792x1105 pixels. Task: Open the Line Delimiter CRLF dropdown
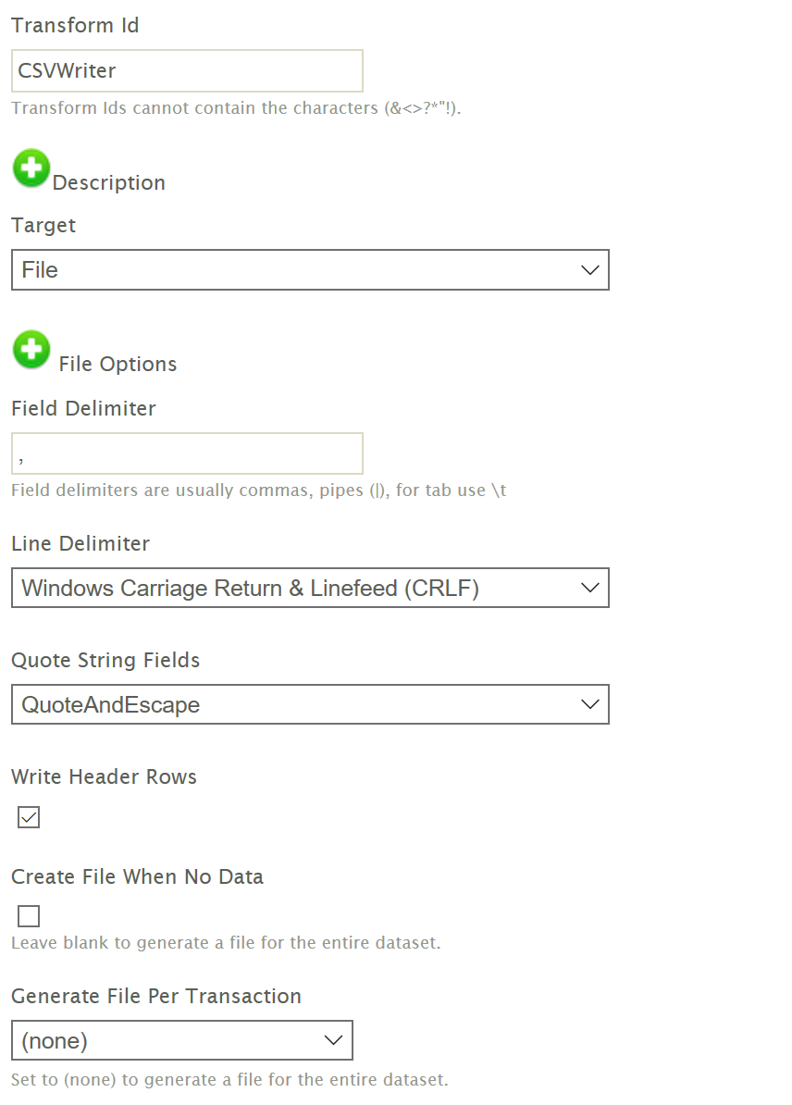[x=310, y=589]
